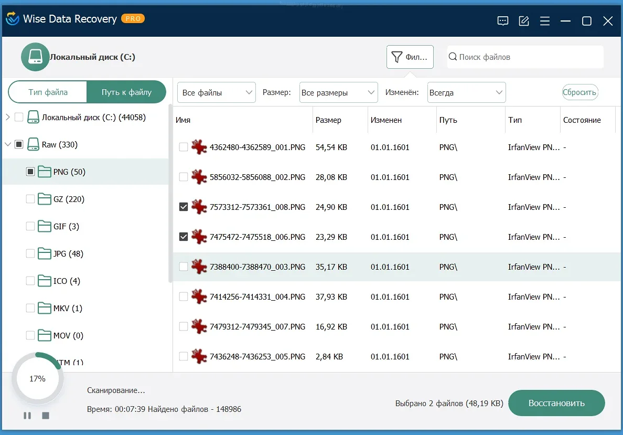Click the 'Сбросить' reset filters button
Image resolution: width=623 pixels, height=435 pixels.
coord(579,93)
